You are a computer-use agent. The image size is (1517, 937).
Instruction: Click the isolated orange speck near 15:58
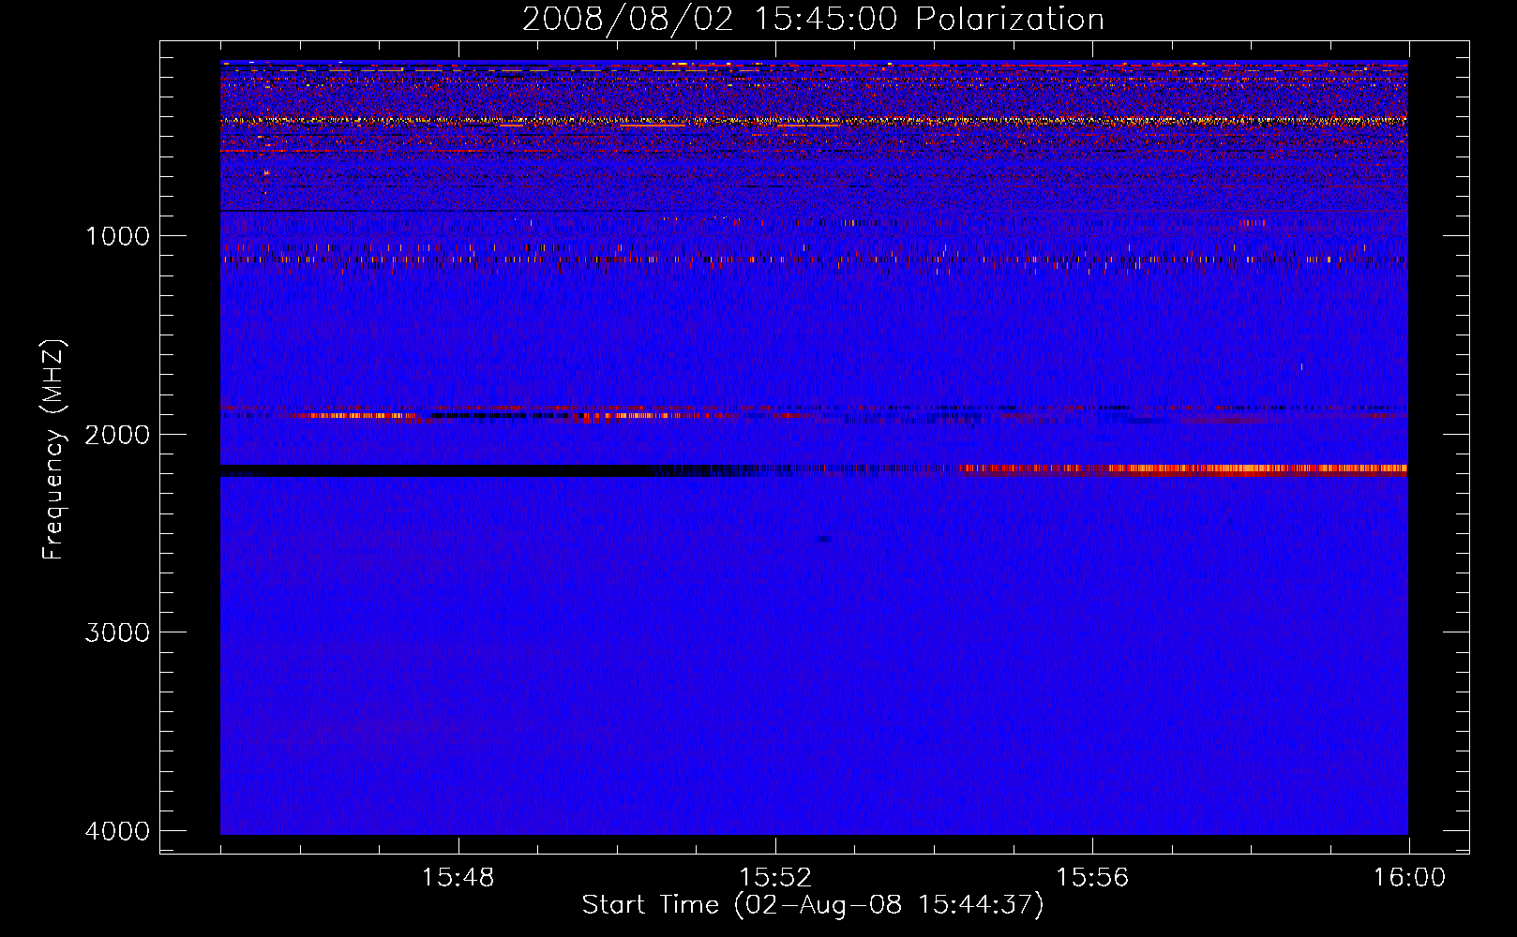click(x=1301, y=366)
